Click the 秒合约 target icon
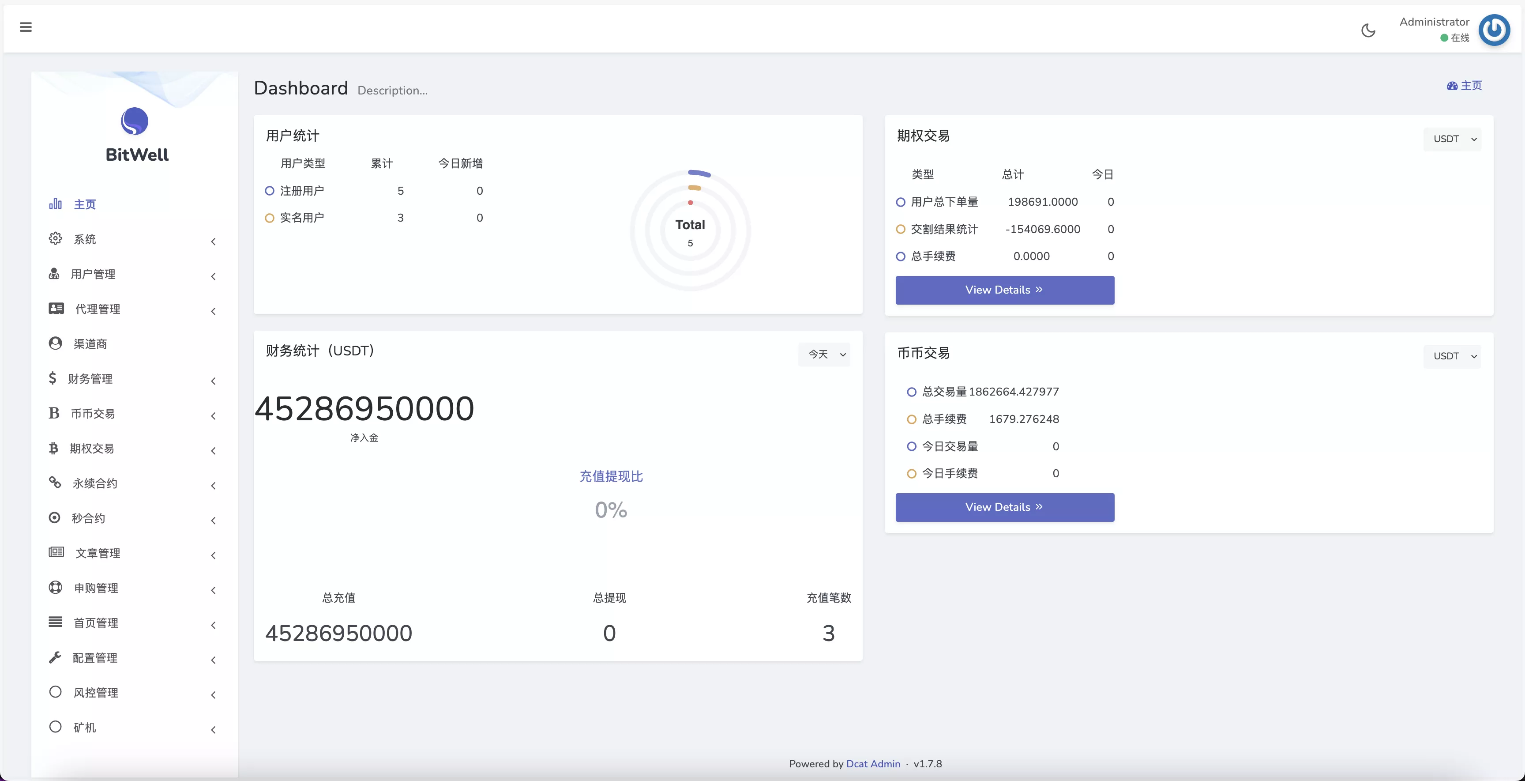This screenshot has height=781, width=1525. click(54, 517)
